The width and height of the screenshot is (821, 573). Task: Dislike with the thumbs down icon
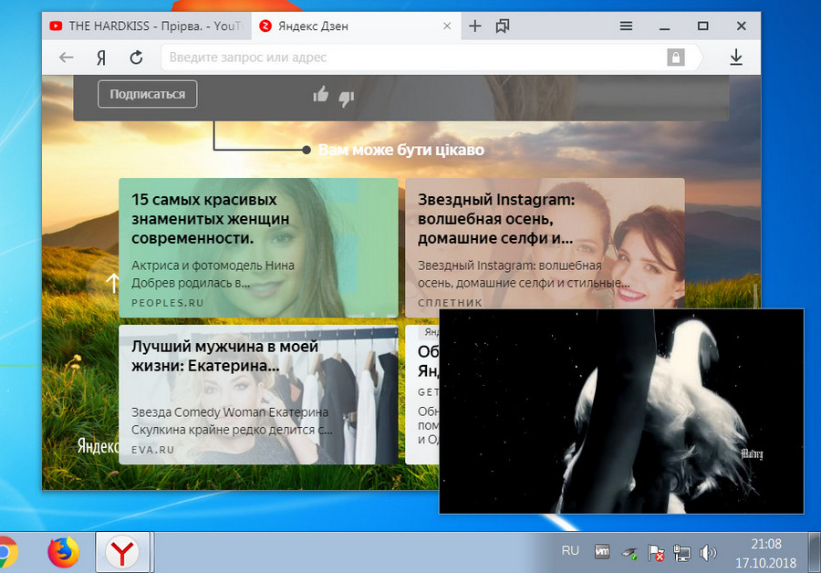tap(346, 98)
